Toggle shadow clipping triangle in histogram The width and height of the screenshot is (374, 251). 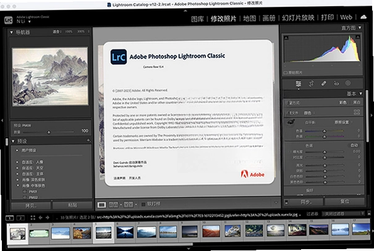pos(286,38)
